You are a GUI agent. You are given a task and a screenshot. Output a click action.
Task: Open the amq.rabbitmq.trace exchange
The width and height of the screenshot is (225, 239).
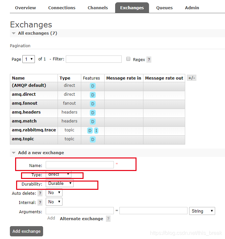(34, 130)
